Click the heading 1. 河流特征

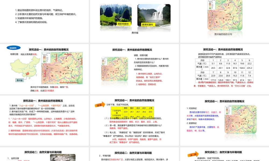coord(192,108)
